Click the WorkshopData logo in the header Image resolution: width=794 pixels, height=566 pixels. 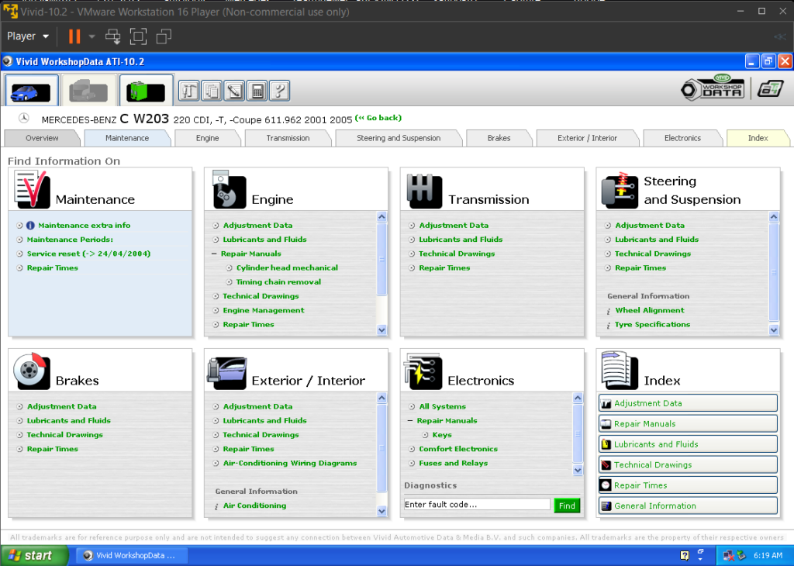coord(713,87)
